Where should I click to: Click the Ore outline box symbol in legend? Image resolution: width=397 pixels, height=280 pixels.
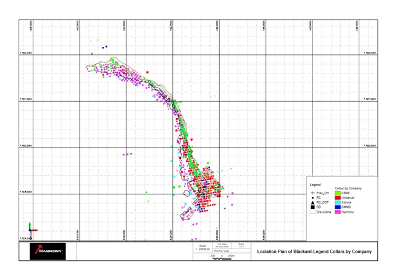tap(312, 212)
